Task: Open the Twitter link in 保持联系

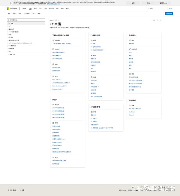Action: [x=131, y=115]
